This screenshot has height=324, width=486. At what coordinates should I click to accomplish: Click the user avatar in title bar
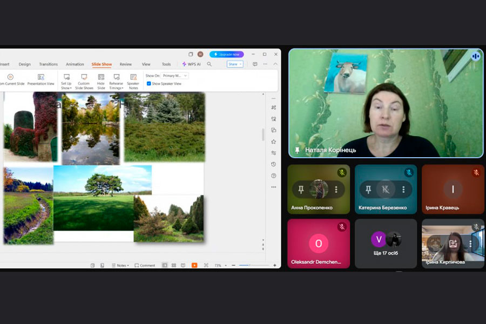tap(200, 54)
